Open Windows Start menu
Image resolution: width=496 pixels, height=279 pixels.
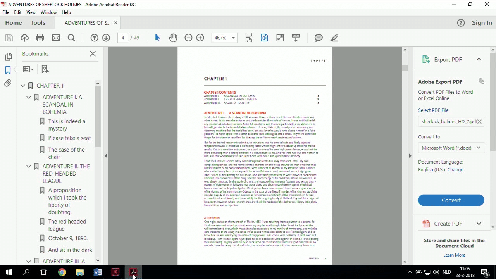click(9, 272)
